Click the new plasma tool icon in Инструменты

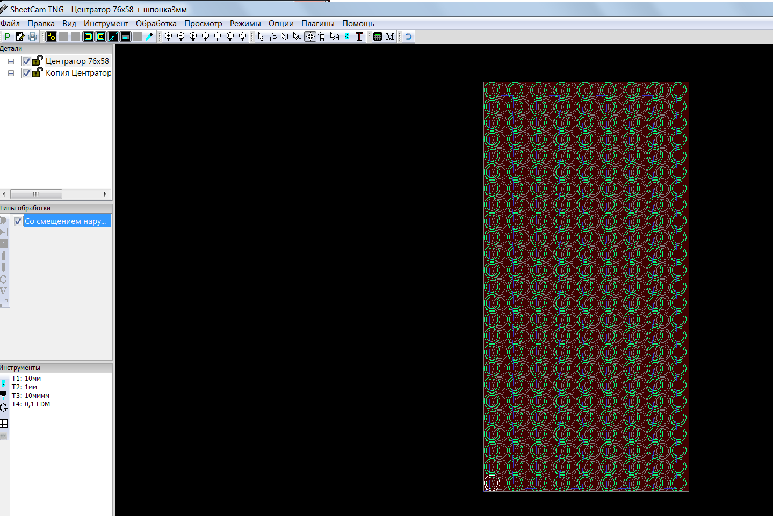click(3, 395)
